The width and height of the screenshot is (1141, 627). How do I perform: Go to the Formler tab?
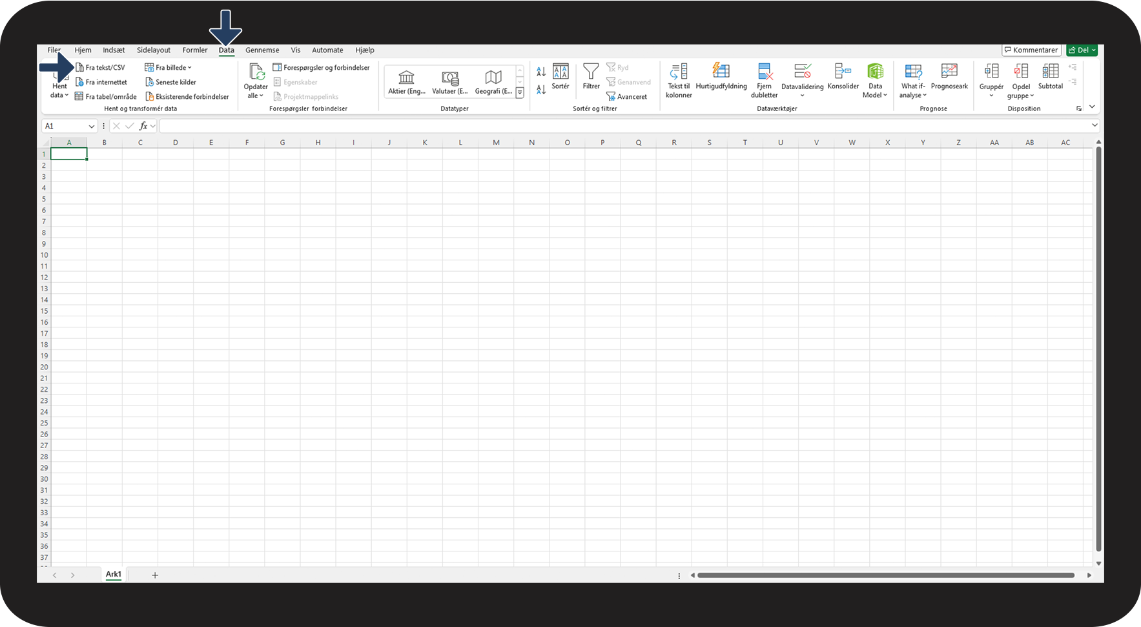195,50
